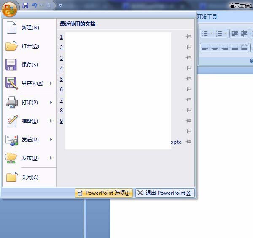Center text in the ribbon
Image resolution: width=253 pixels, height=238 pixels.
coord(215,48)
